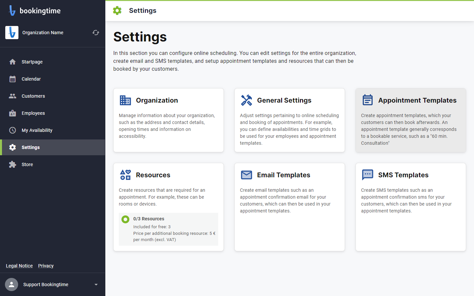474x296 pixels.
Task: Click the Appointment Templates calendar icon
Action: pyautogui.click(x=368, y=100)
